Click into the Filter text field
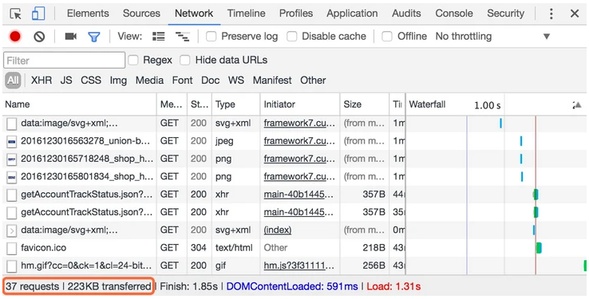The image size is (589, 299). tap(64, 61)
